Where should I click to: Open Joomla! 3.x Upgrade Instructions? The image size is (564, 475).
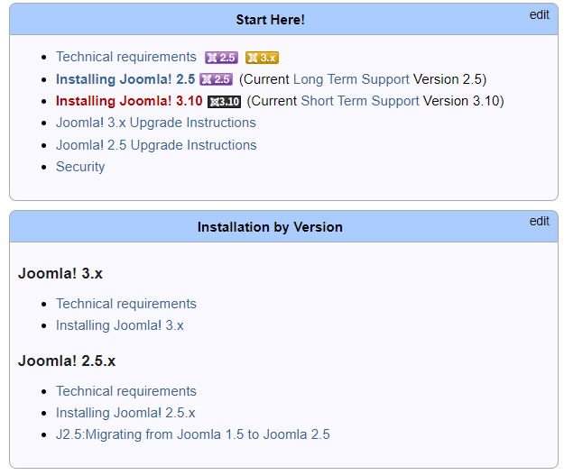click(156, 123)
